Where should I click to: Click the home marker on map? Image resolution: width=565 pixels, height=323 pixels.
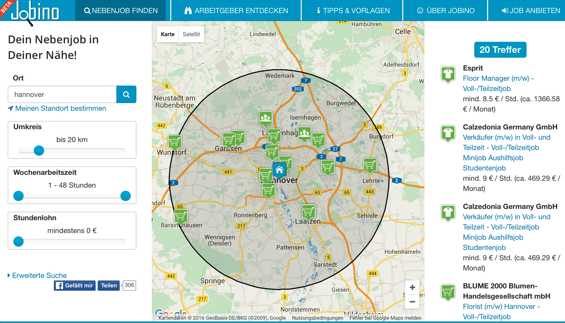[279, 170]
